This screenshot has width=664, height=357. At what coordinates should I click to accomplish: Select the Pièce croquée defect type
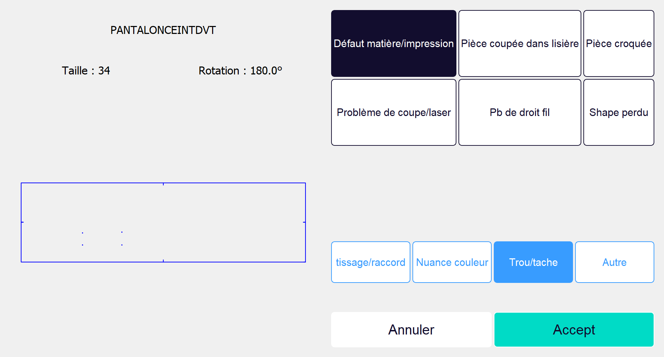(618, 43)
